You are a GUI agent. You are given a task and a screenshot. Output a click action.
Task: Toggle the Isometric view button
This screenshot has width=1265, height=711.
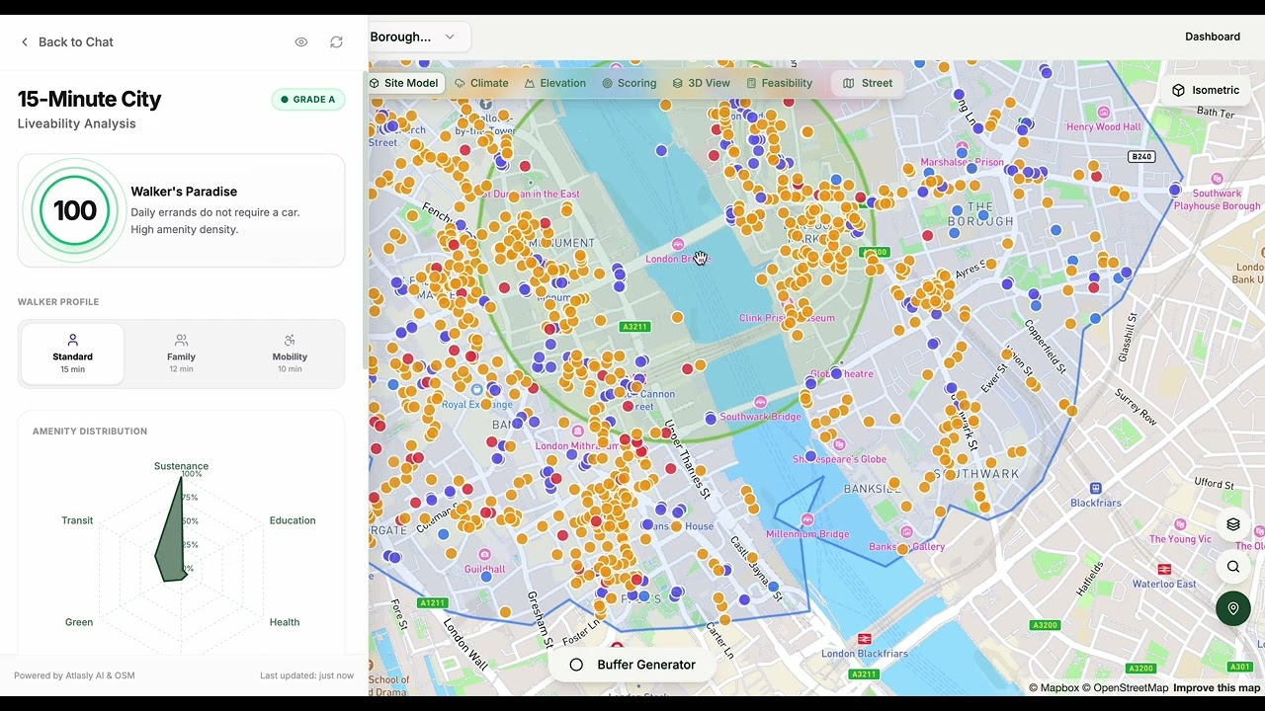click(1206, 90)
